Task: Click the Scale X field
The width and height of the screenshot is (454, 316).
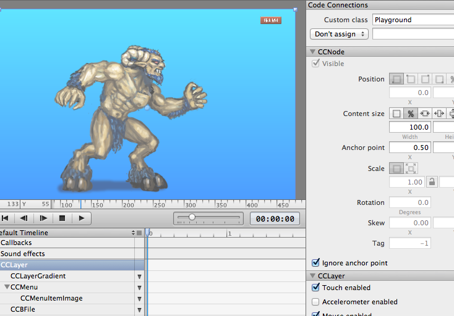Action: 407,182
